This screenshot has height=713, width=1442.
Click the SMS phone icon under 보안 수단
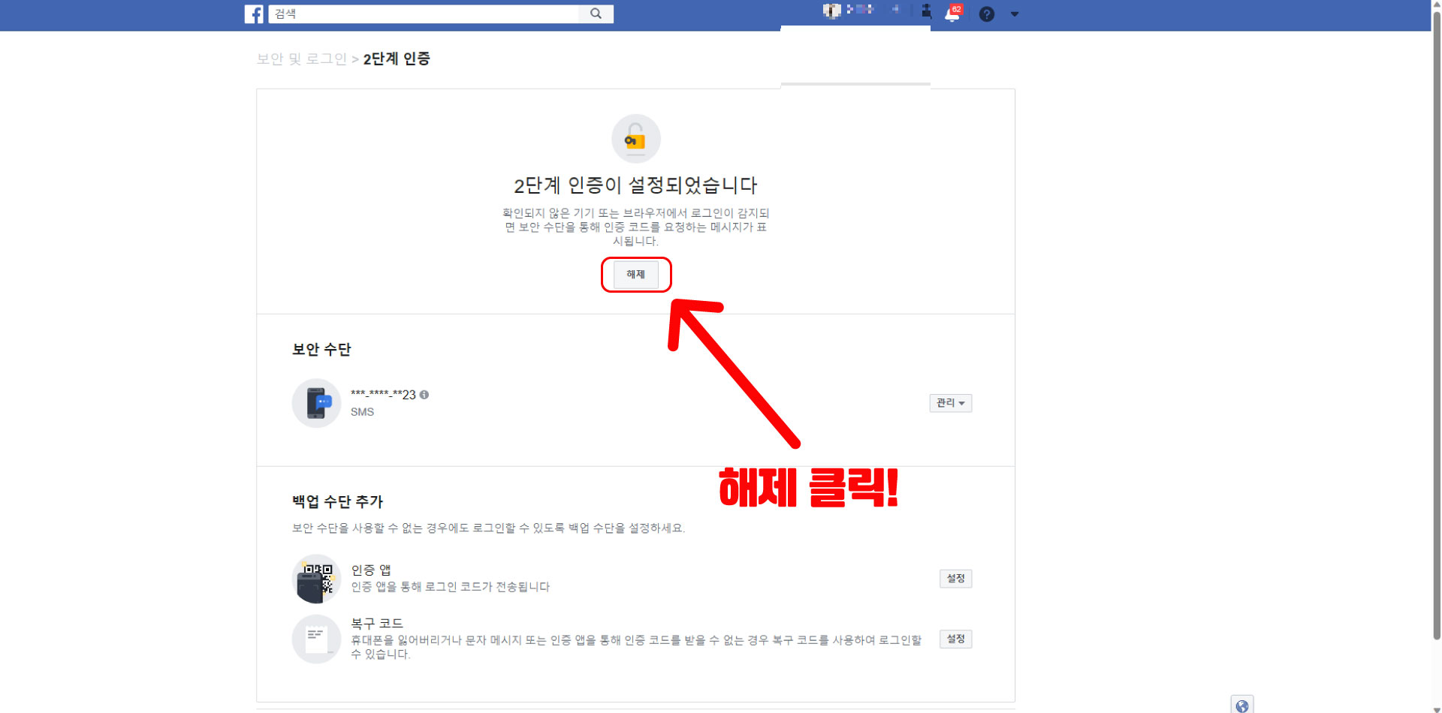click(x=316, y=403)
